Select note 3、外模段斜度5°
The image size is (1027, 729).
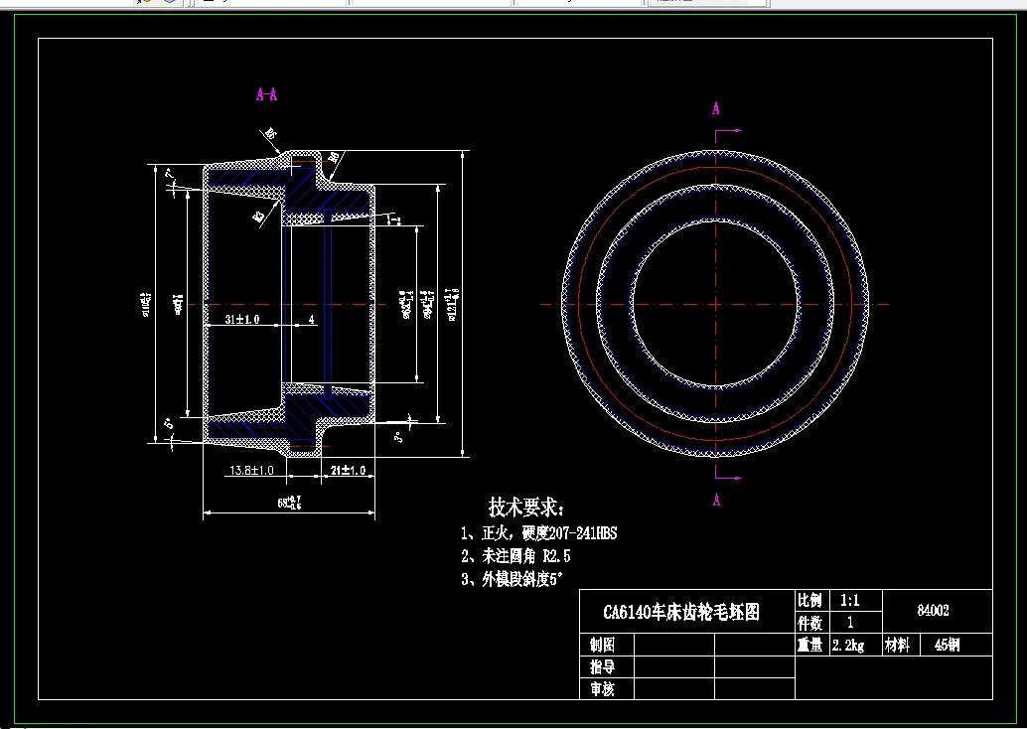pos(512,579)
